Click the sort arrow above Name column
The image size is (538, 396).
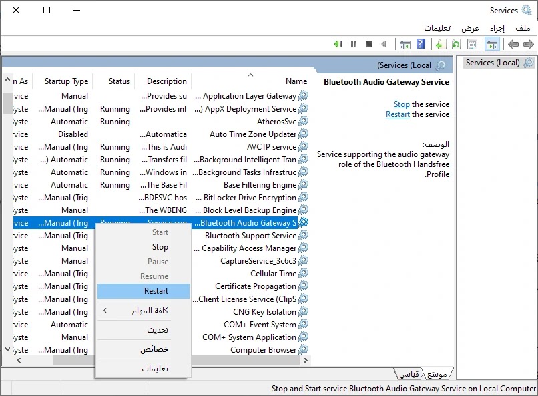pyautogui.click(x=250, y=75)
